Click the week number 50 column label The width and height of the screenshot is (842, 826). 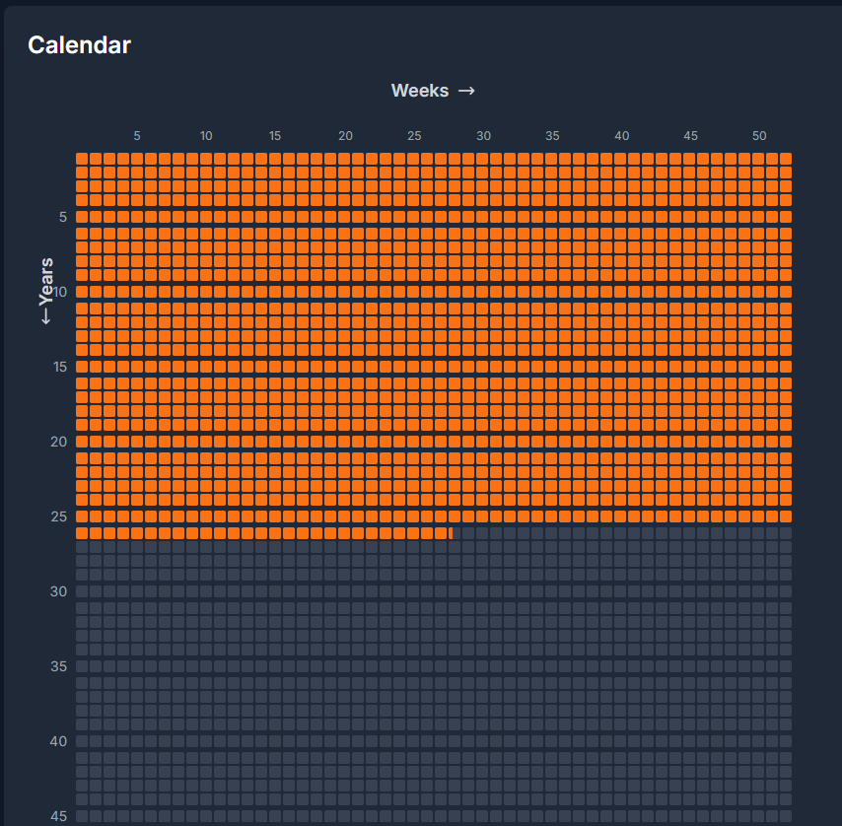click(759, 135)
